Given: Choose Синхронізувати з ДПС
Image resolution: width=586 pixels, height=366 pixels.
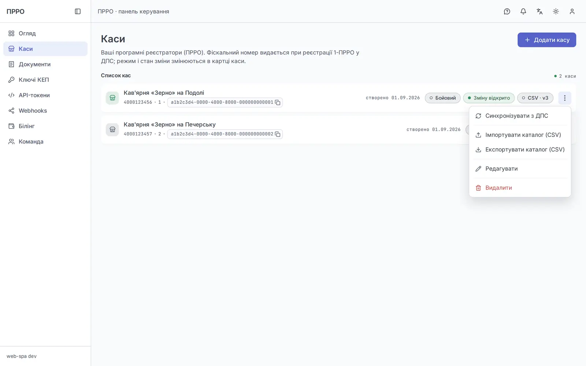Looking at the screenshot, I should [x=520, y=116].
